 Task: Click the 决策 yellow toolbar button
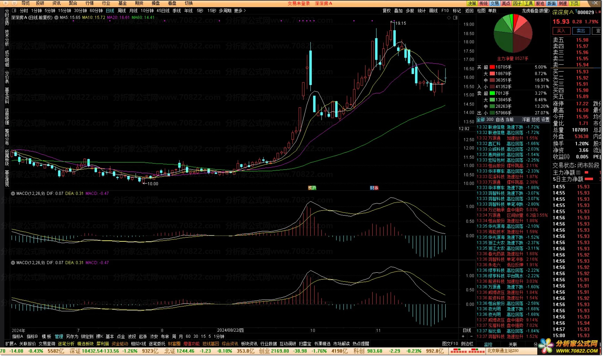(473, 3)
